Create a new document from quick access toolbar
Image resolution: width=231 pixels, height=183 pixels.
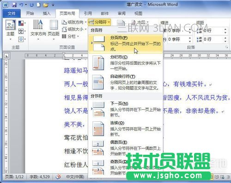[38, 5]
